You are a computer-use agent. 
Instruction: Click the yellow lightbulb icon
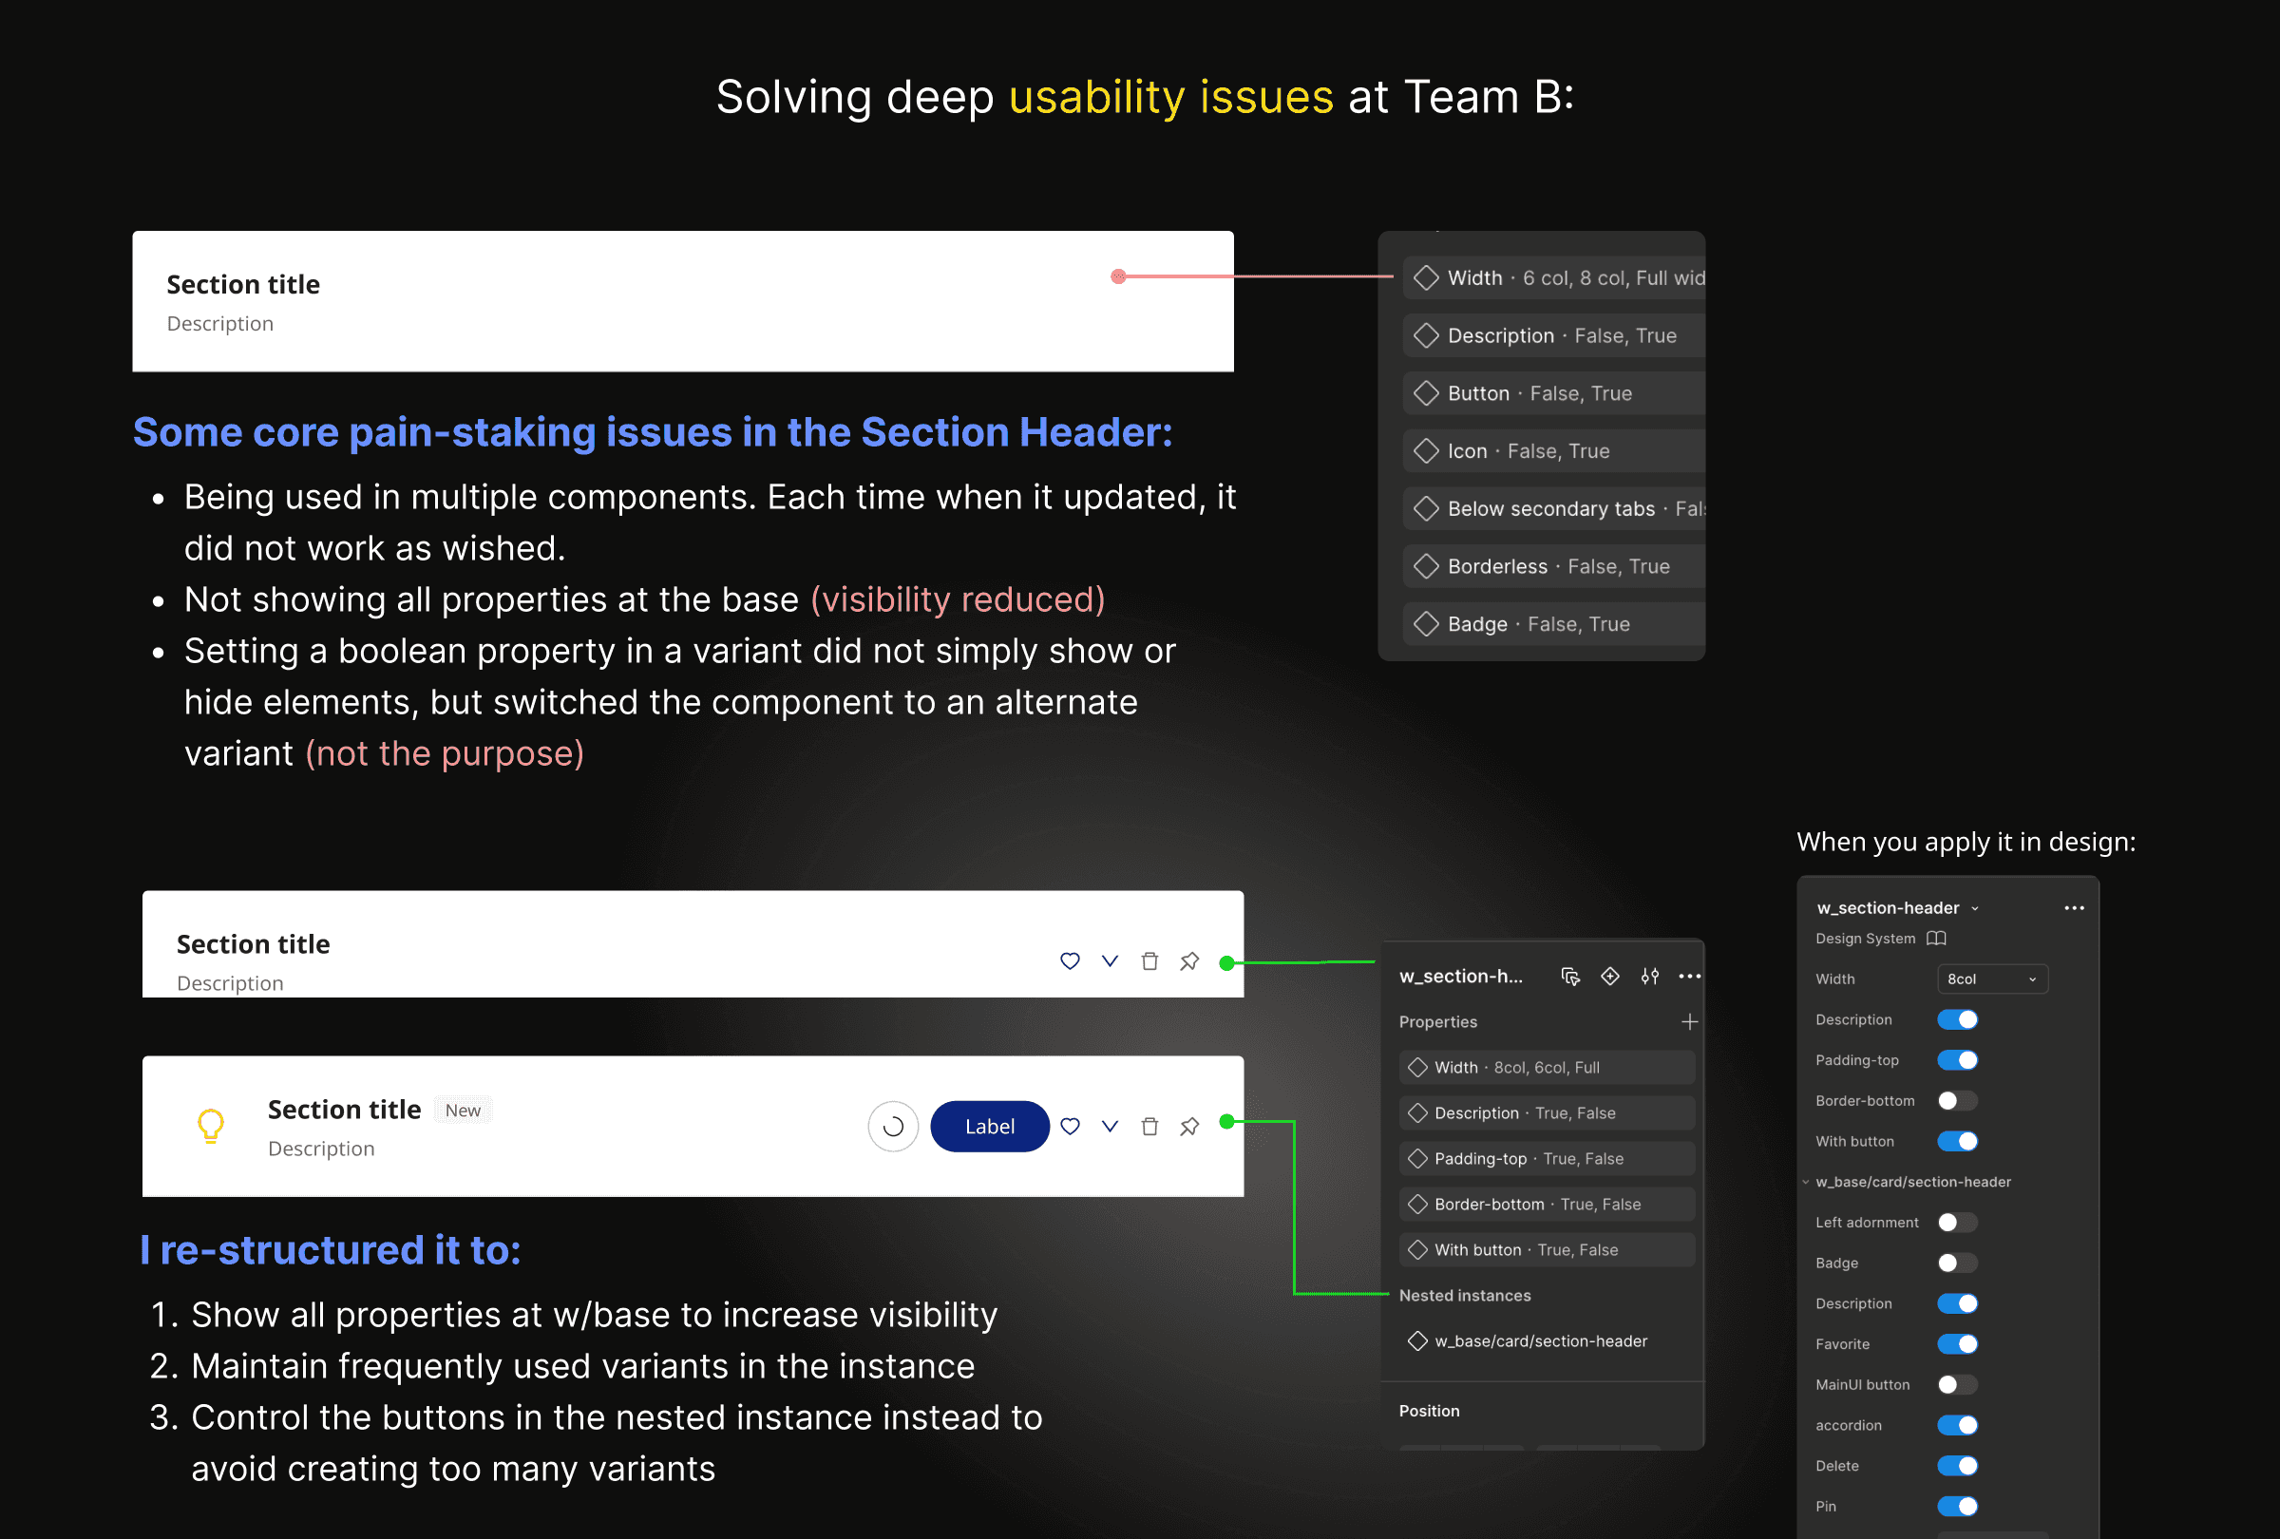tap(211, 1125)
